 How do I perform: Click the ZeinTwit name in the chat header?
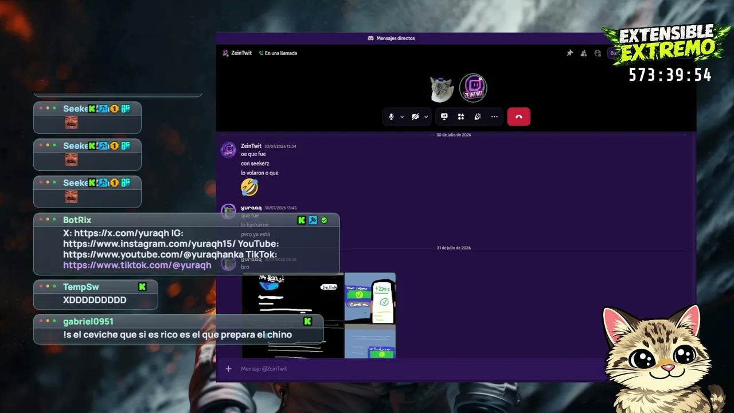coord(241,53)
